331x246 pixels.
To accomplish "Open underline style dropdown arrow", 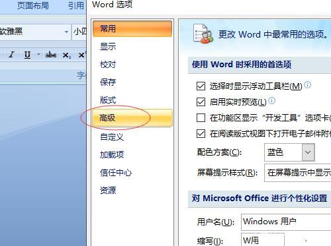I will pos(38,54).
